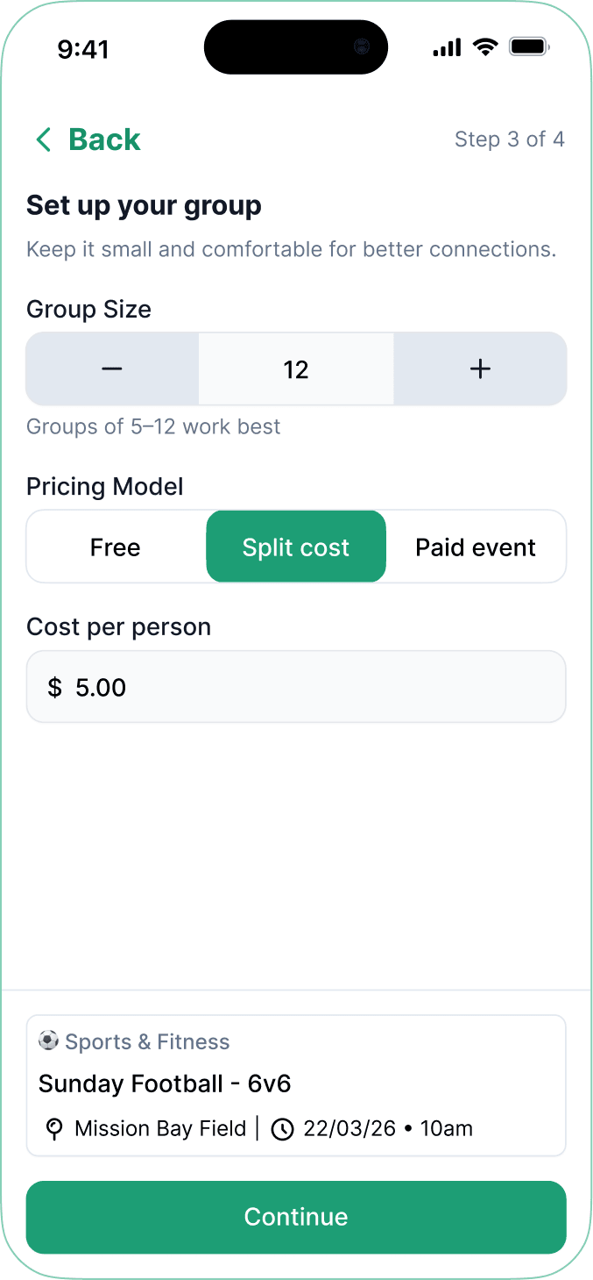Select the Split cost pricing option
Viewport: 593px width, 1280px height.
tap(295, 547)
